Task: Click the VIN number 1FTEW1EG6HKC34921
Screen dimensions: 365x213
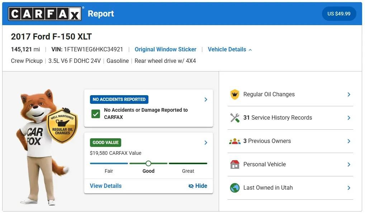Action: click(x=93, y=50)
